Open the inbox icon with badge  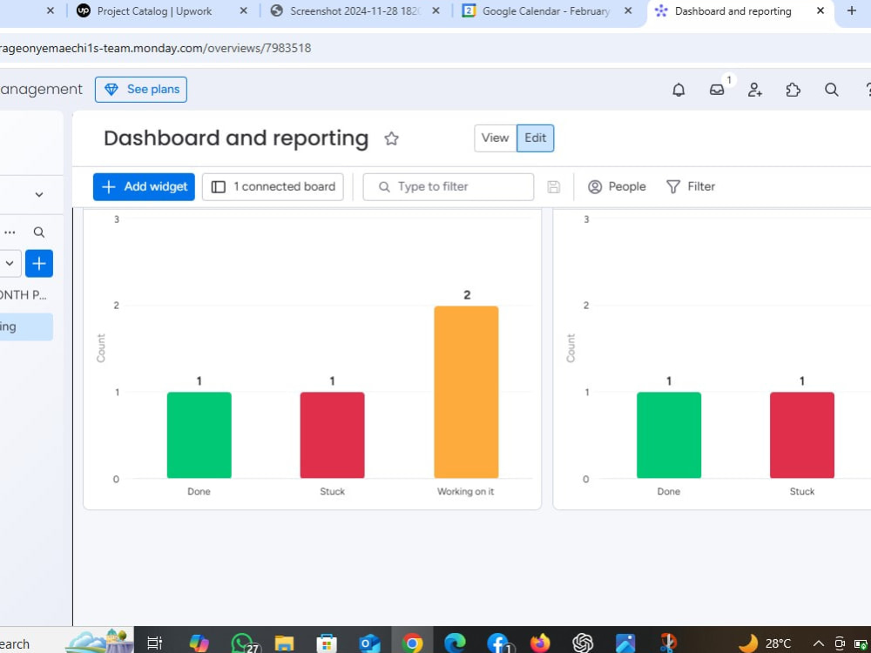tap(717, 90)
